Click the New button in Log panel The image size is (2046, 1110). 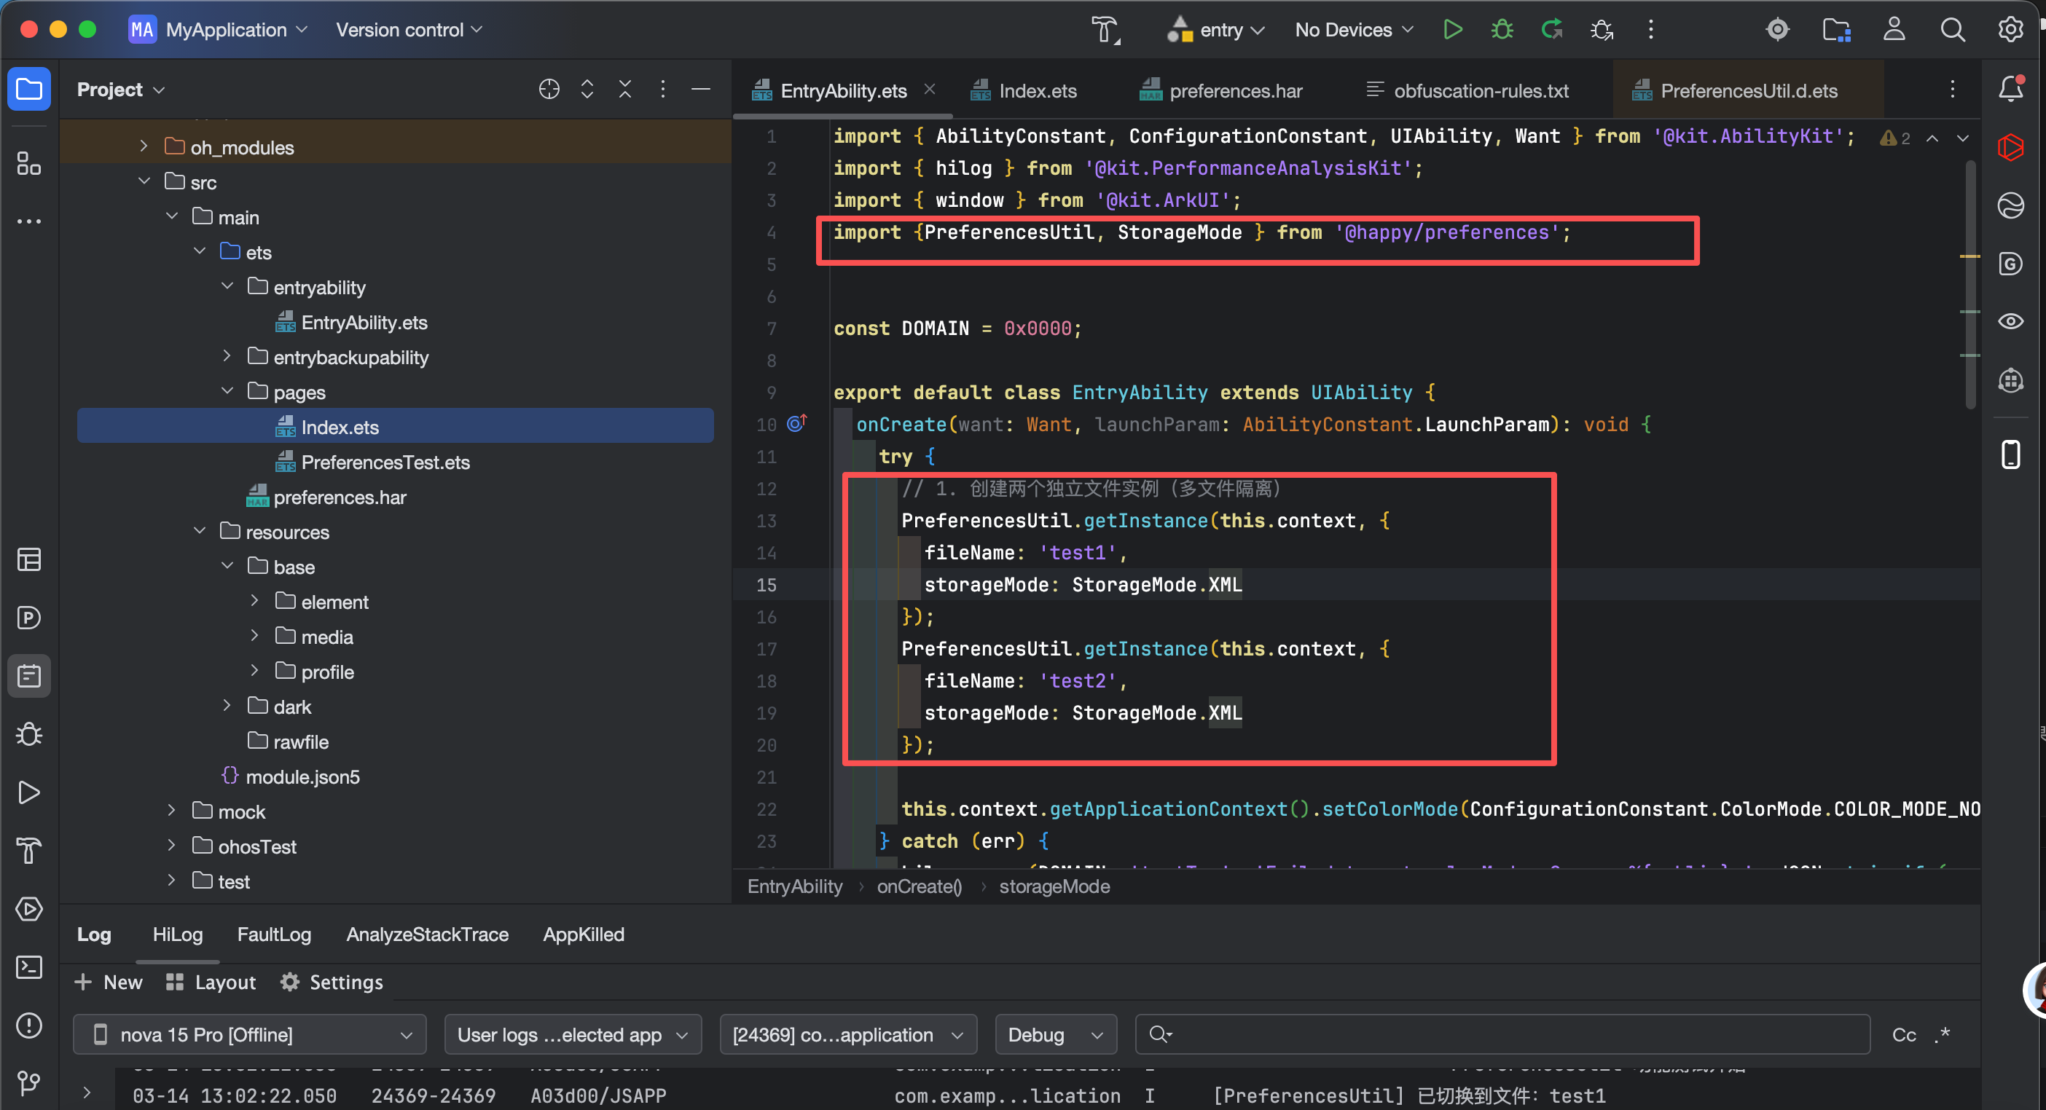[x=109, y=982]
